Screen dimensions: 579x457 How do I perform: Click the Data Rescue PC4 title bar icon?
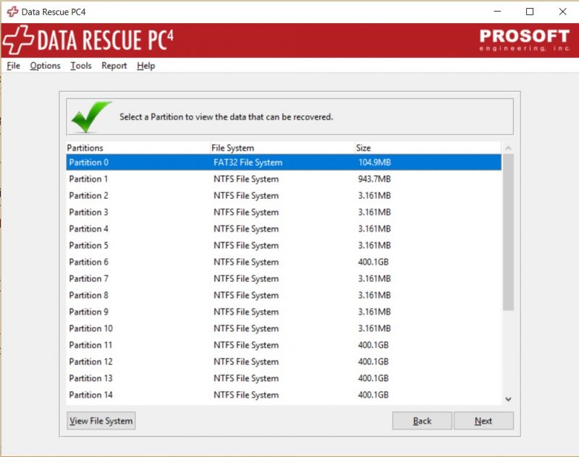[12, 12]
